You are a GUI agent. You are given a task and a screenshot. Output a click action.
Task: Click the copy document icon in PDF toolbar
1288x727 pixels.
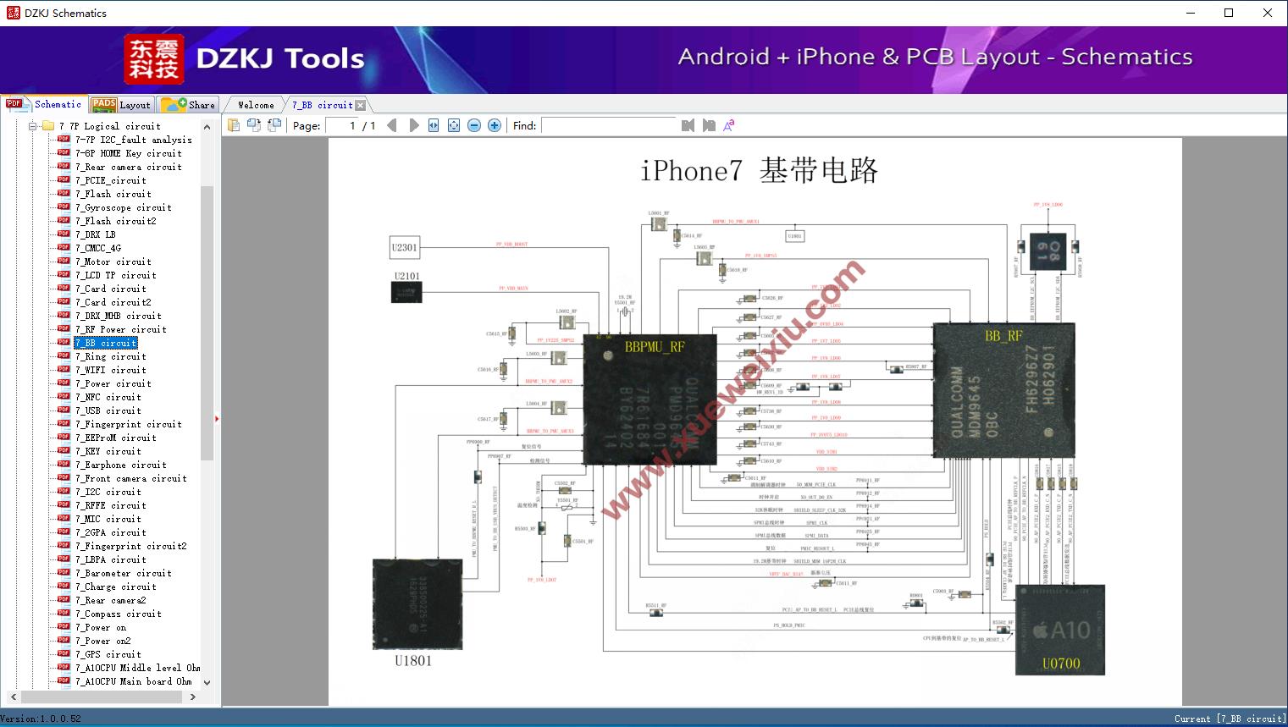pos(233,125)
